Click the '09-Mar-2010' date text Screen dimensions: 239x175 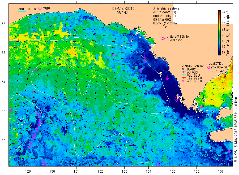(123, 8)
